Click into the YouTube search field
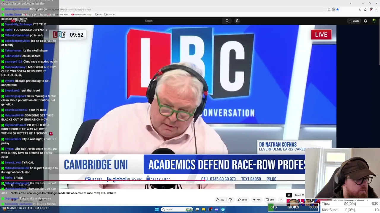Viewport: 380px width, 213px height. [x=183, y=21]
